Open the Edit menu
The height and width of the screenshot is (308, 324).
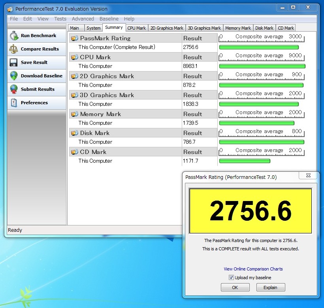(28, 19)
